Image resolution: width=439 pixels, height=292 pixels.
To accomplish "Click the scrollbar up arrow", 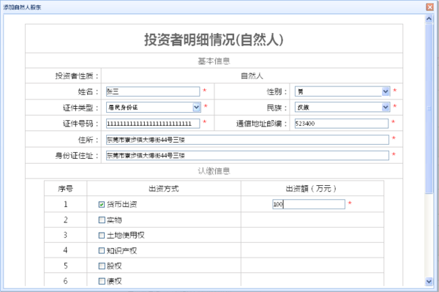I will click(x=429, y=19).
